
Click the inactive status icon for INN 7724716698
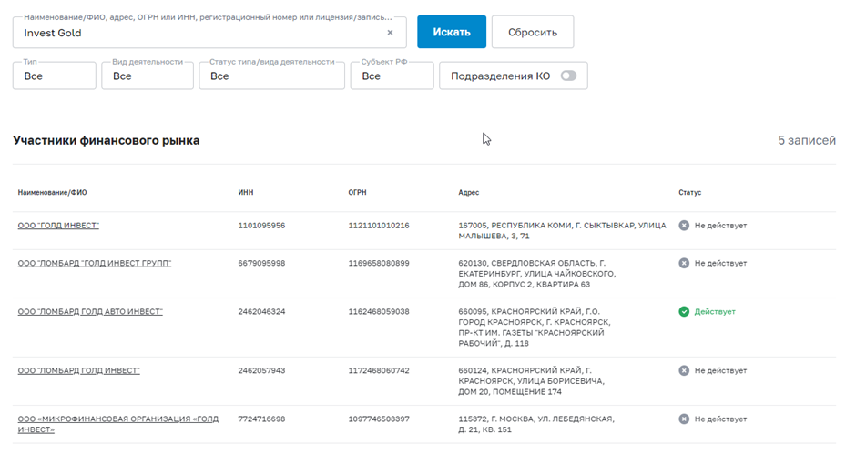(x=684, y=419)
